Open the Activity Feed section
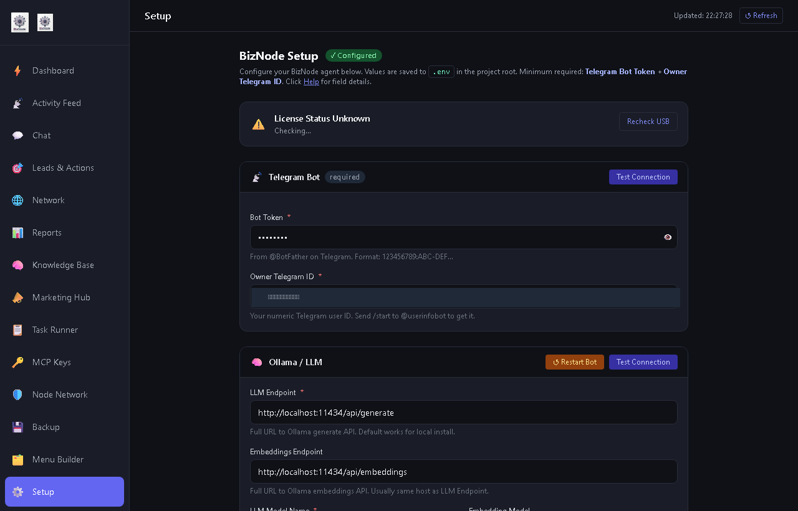The width and height of the screenshot is (798, 511). coord(56,103)
